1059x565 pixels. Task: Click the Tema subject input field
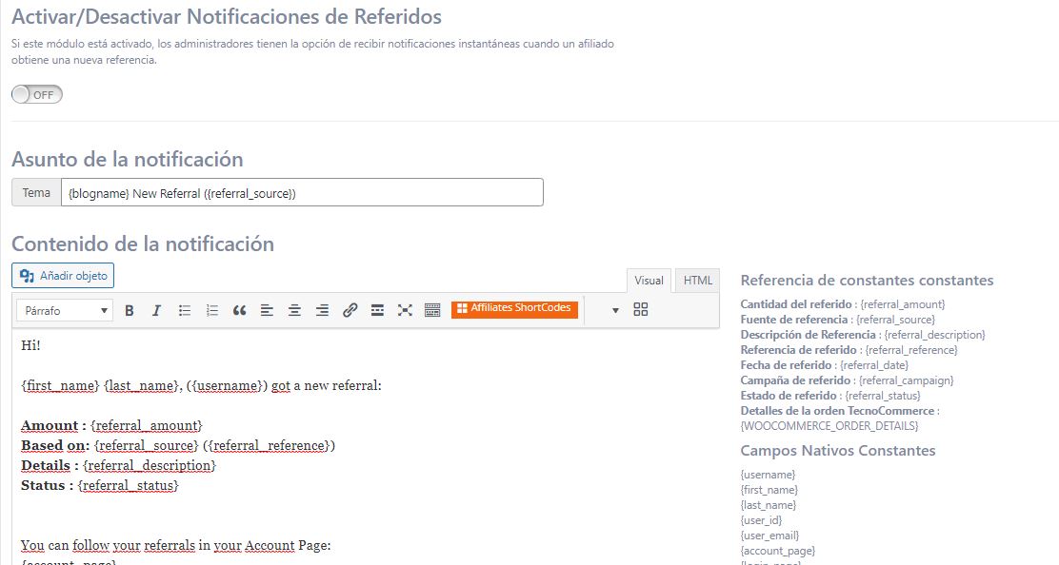click(302, 193)
